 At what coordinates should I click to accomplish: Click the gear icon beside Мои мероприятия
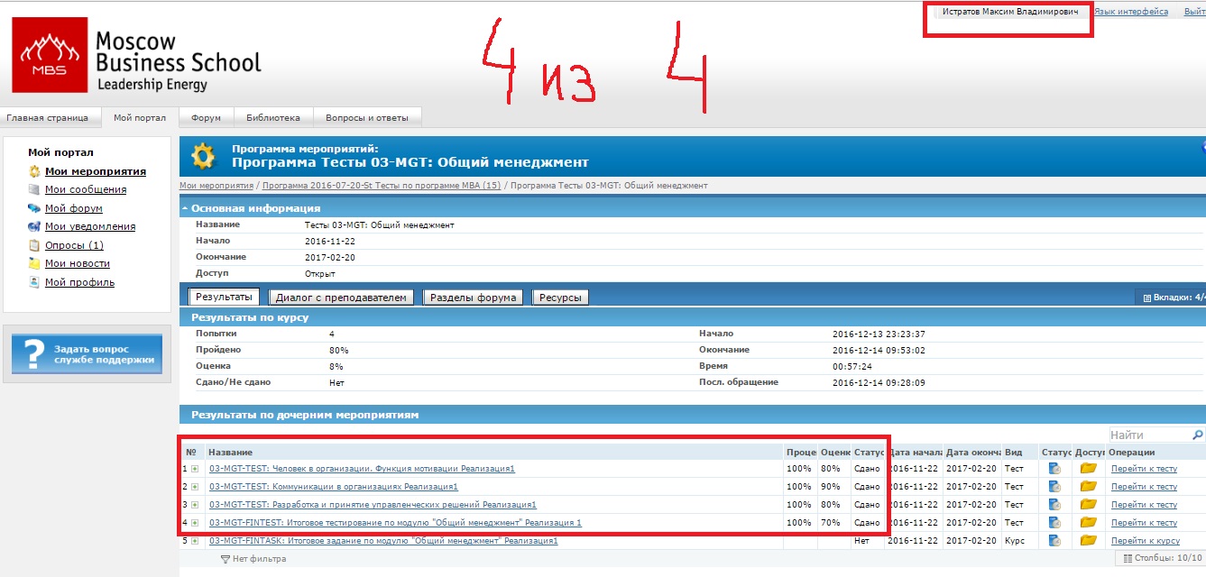tap(34, 171)
